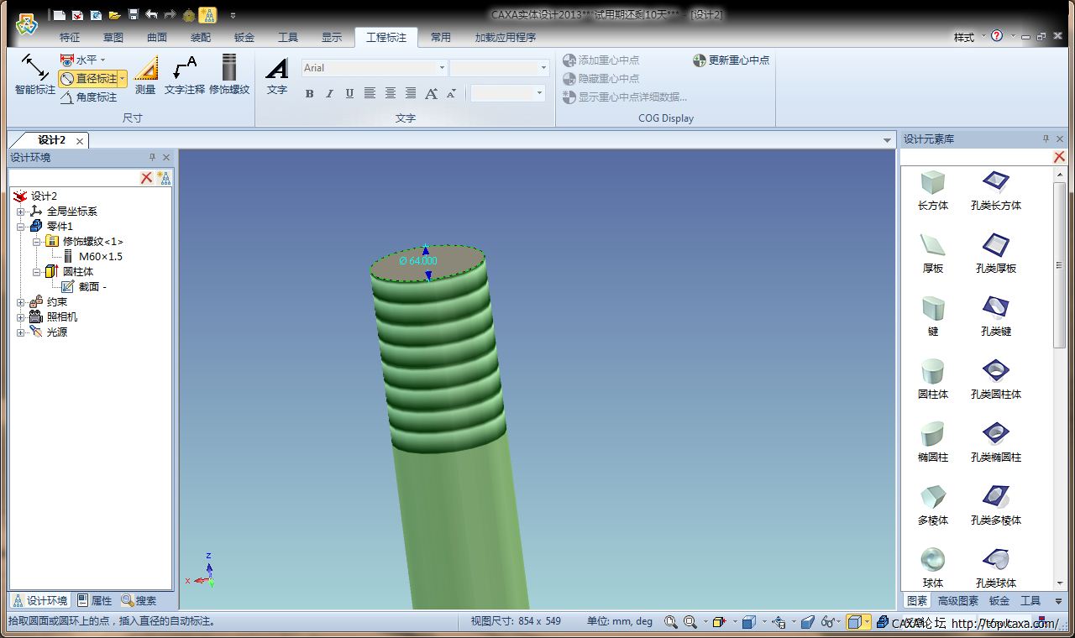The width and height of the screenshot is (1075, 638).
Task: Toggle underline text formatting
Action: click(x=349, y=93)
